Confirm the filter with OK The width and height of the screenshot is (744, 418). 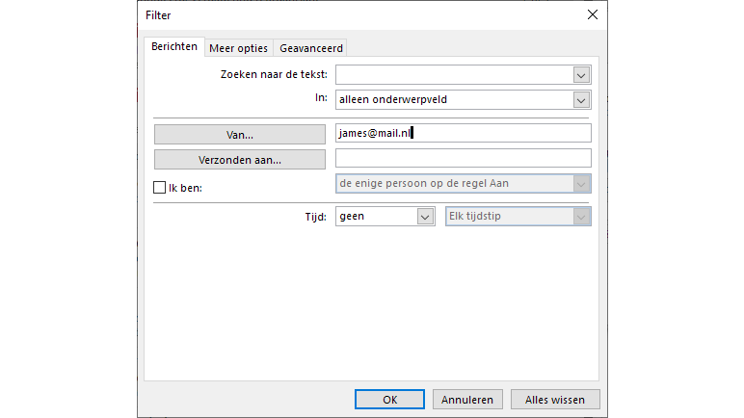pyautogui.click(x=389, y=399)
